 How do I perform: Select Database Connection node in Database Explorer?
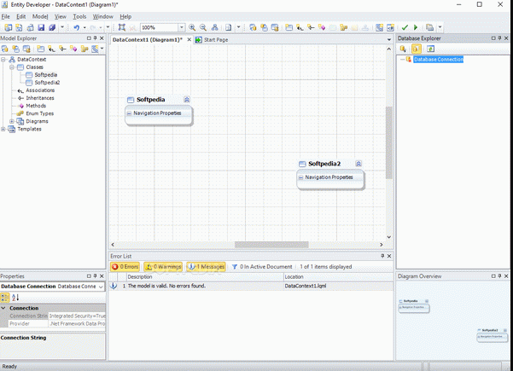click(438, 60)
